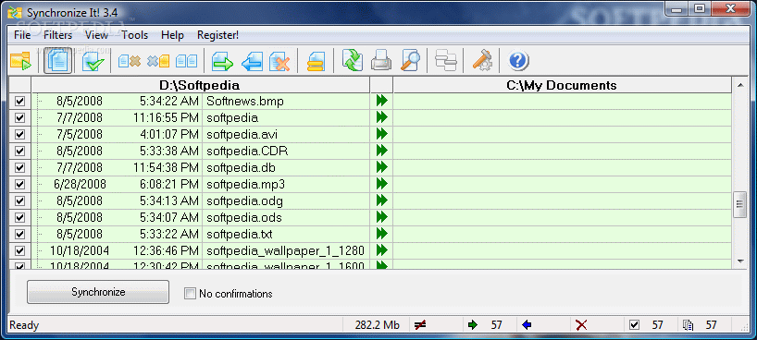757x340 pixels.
Task: Click the print icon in toolbar
Action: click(x=381, y=61)
